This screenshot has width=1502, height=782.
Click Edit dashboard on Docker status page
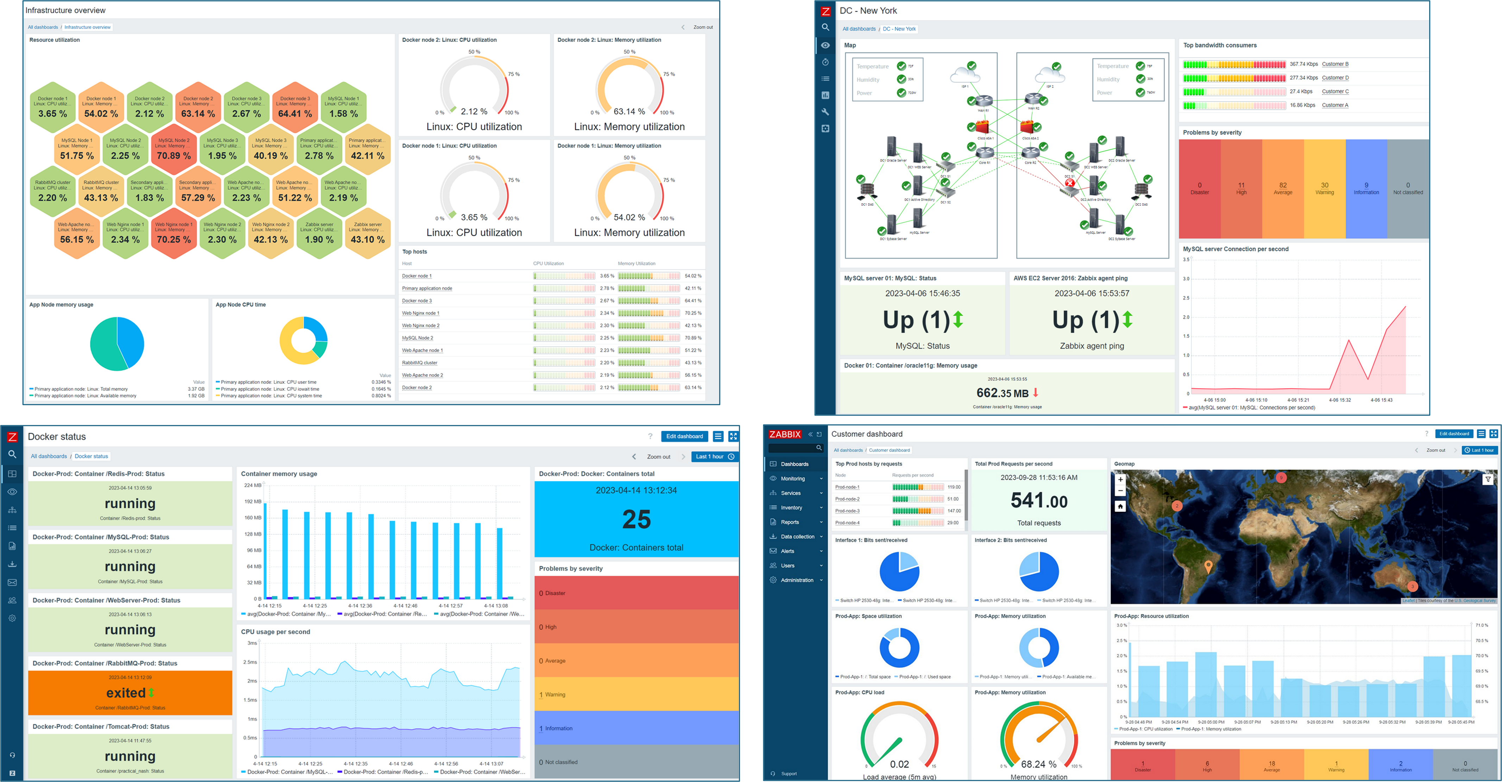coord(685,436)
